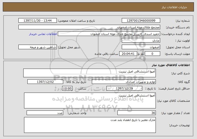Click the ایجاد کننده درخواست field
Screen dimensions: 197x139
(x=109, y=34)
